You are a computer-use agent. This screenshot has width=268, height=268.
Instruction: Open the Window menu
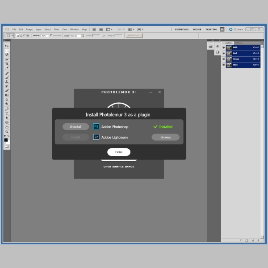pyautogui.click(x=74, y=29)
